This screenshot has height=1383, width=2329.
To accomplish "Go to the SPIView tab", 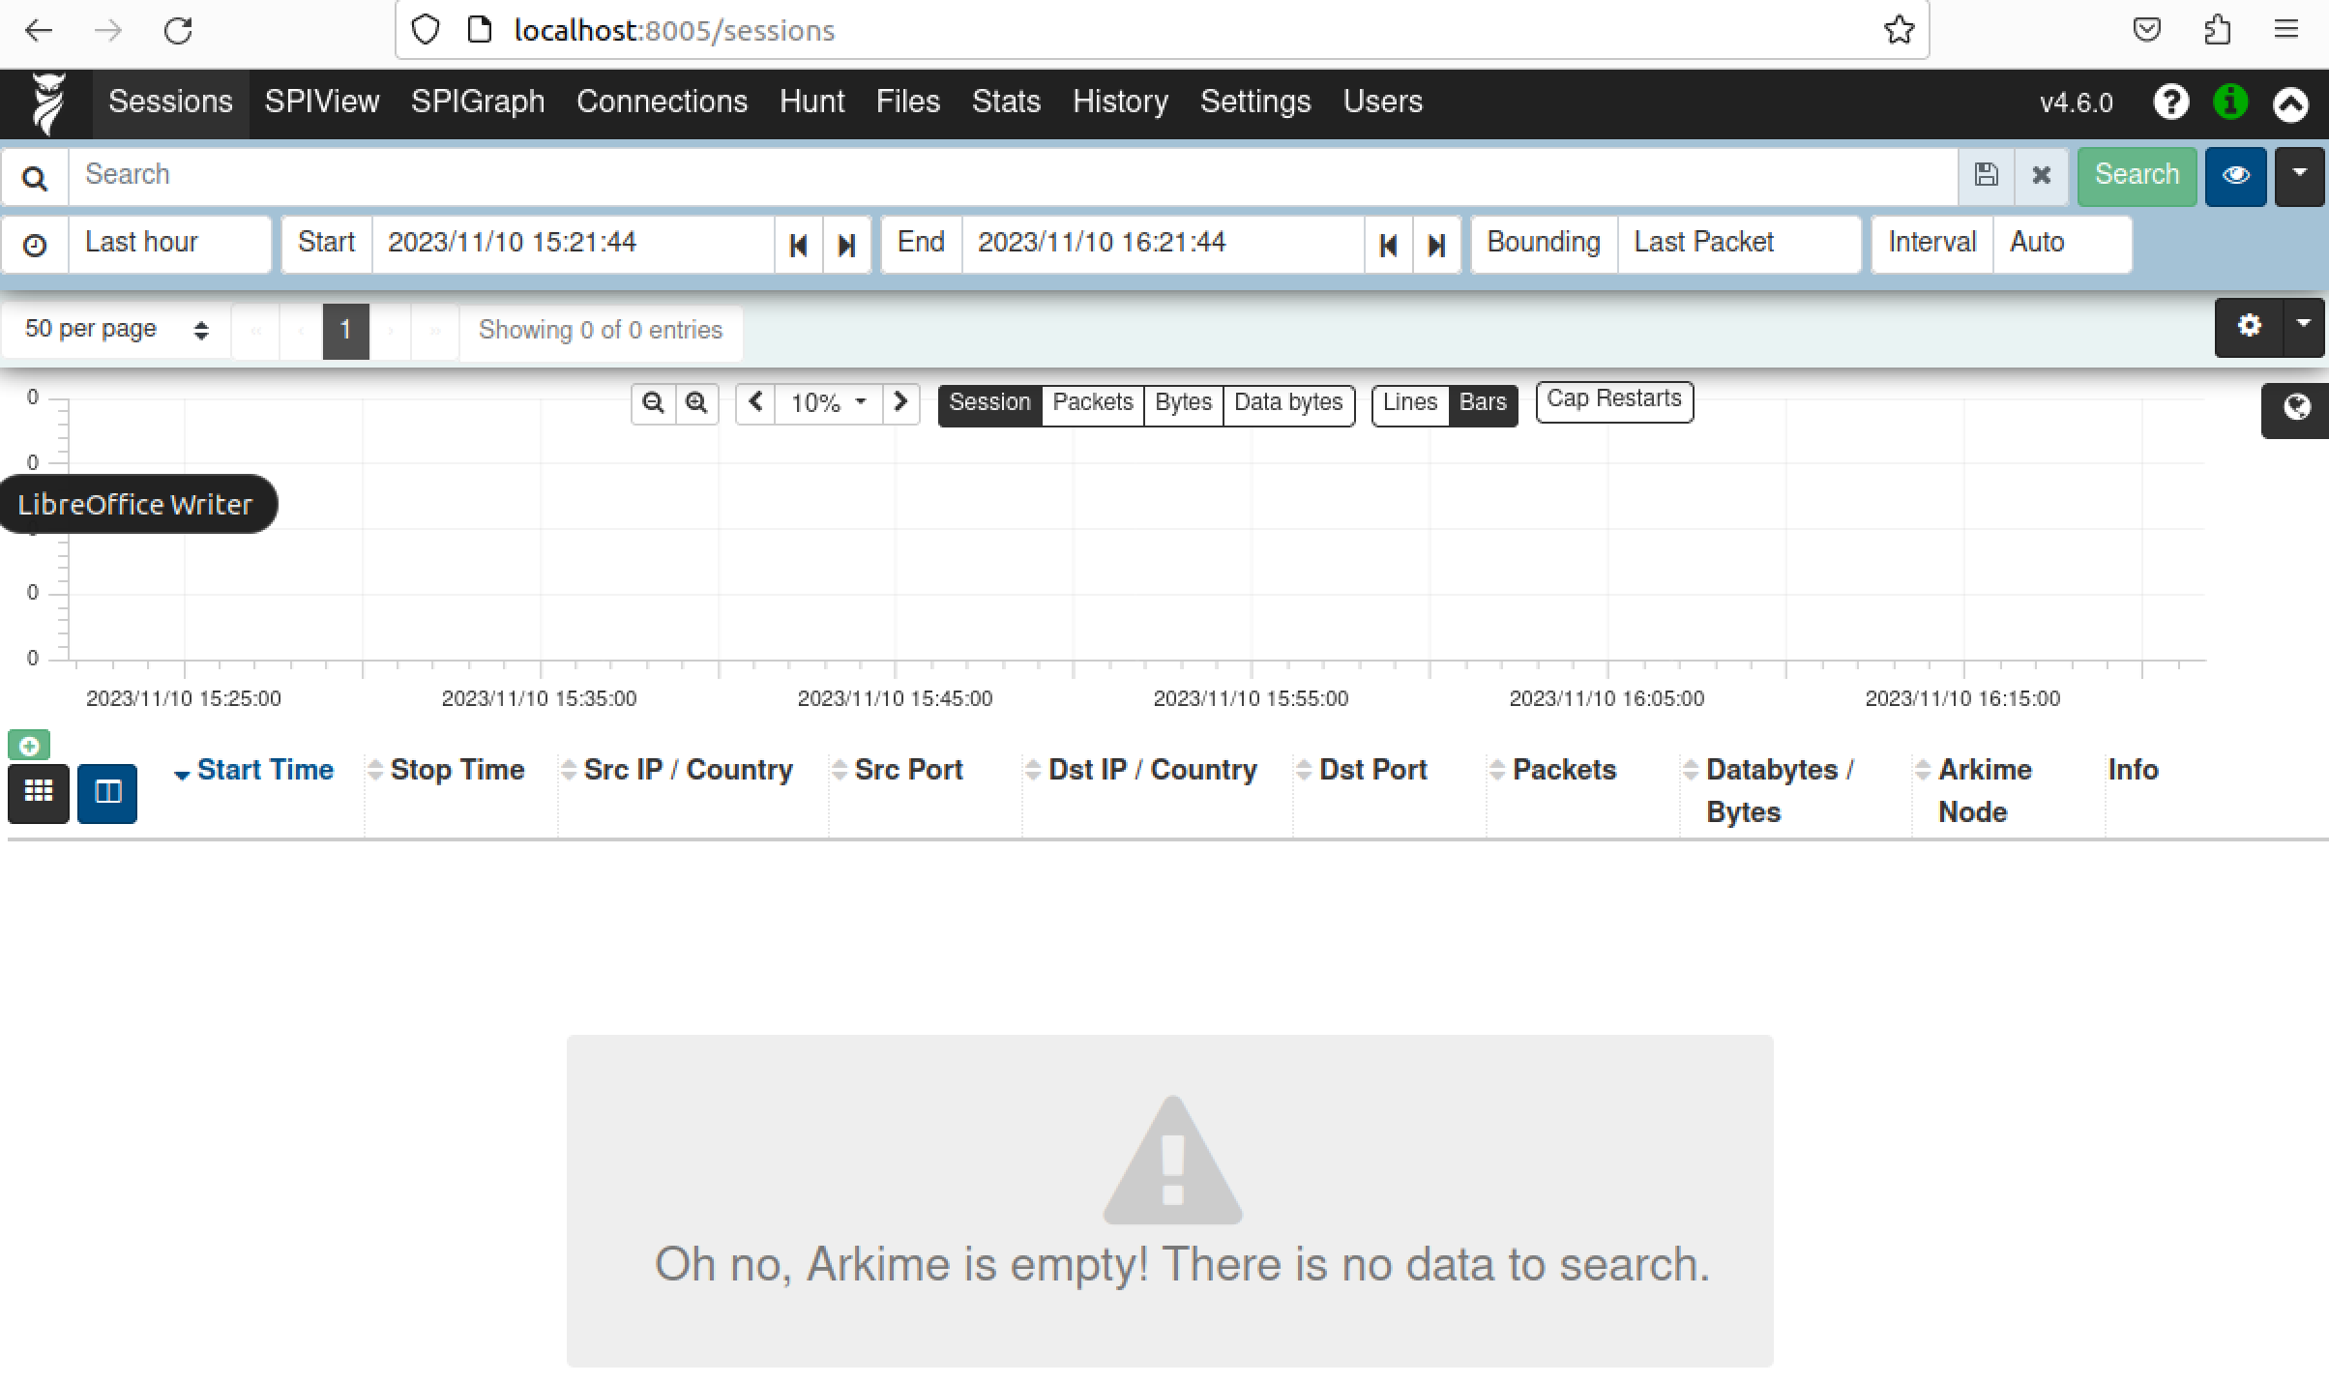I will [x=322, y=102].
